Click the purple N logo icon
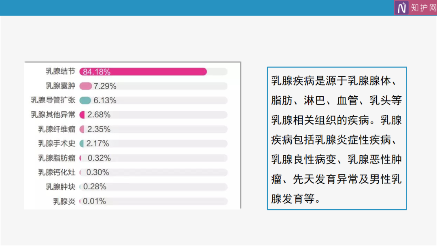This screenshot has width=437, height=246. click(x=402, y=8)
